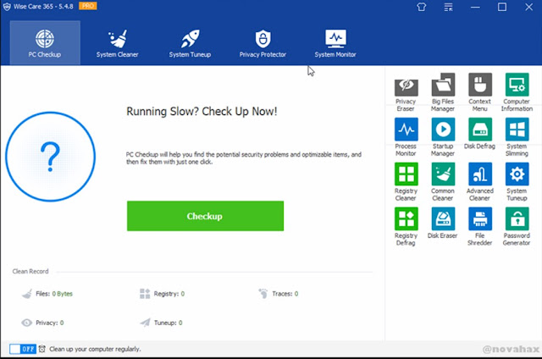Click the large question mark circle
The width and height of the screenshot is (542, 359).
(51, 157)
